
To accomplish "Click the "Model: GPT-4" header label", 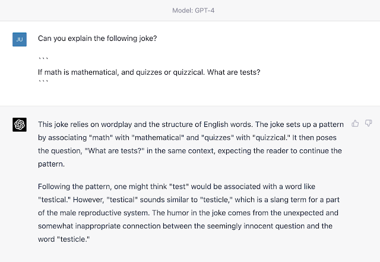I will point(190,10).
